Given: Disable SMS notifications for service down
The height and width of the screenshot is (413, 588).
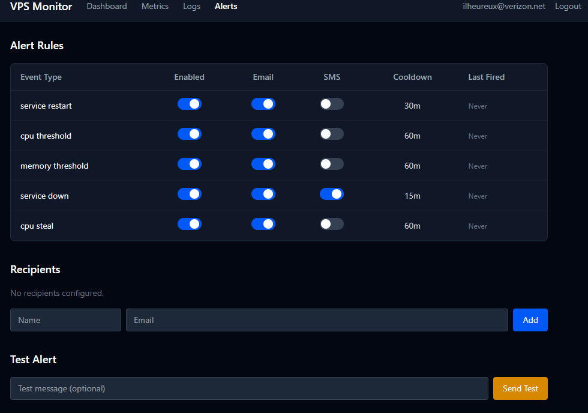Looking at the screenshot, I should click(x=331, y=193).
